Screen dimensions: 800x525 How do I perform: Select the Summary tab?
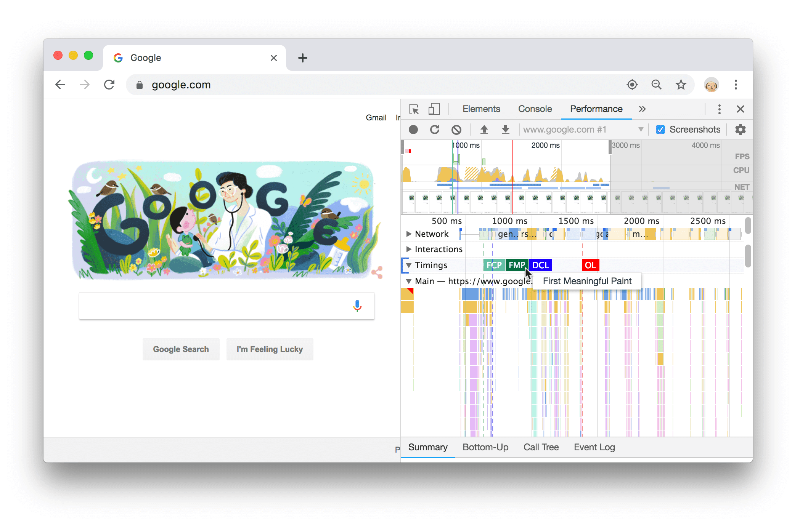tap(426, 447)
